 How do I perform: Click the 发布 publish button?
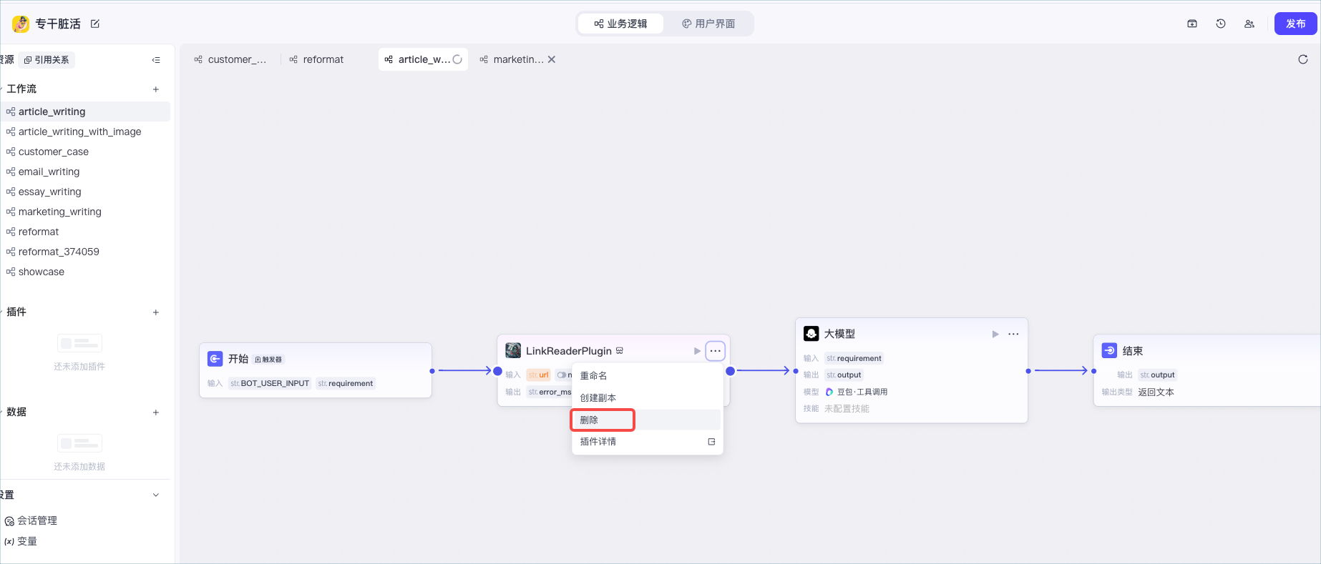coord(1295,24)
